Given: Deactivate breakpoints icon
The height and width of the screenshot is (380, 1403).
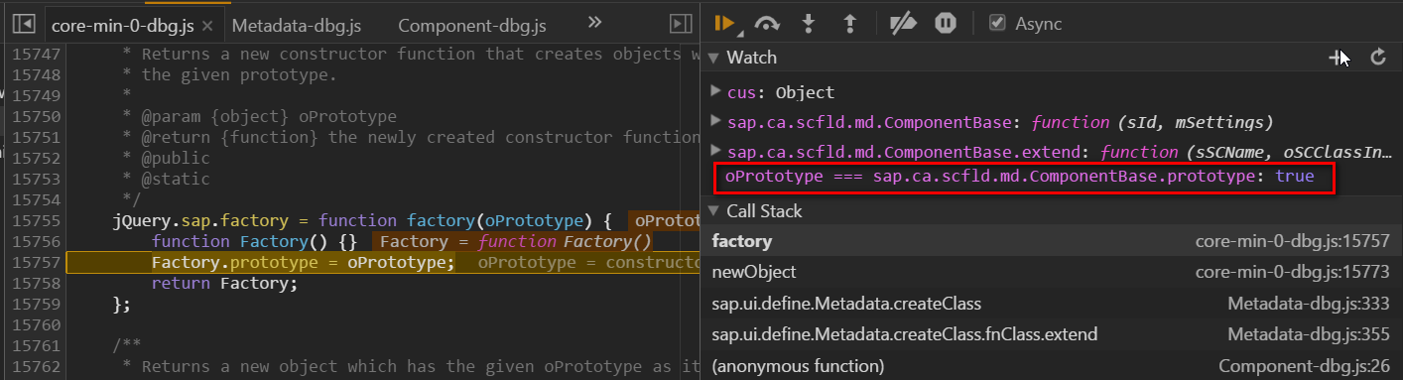Looking at the screenshot, I should tap(902, 23).
